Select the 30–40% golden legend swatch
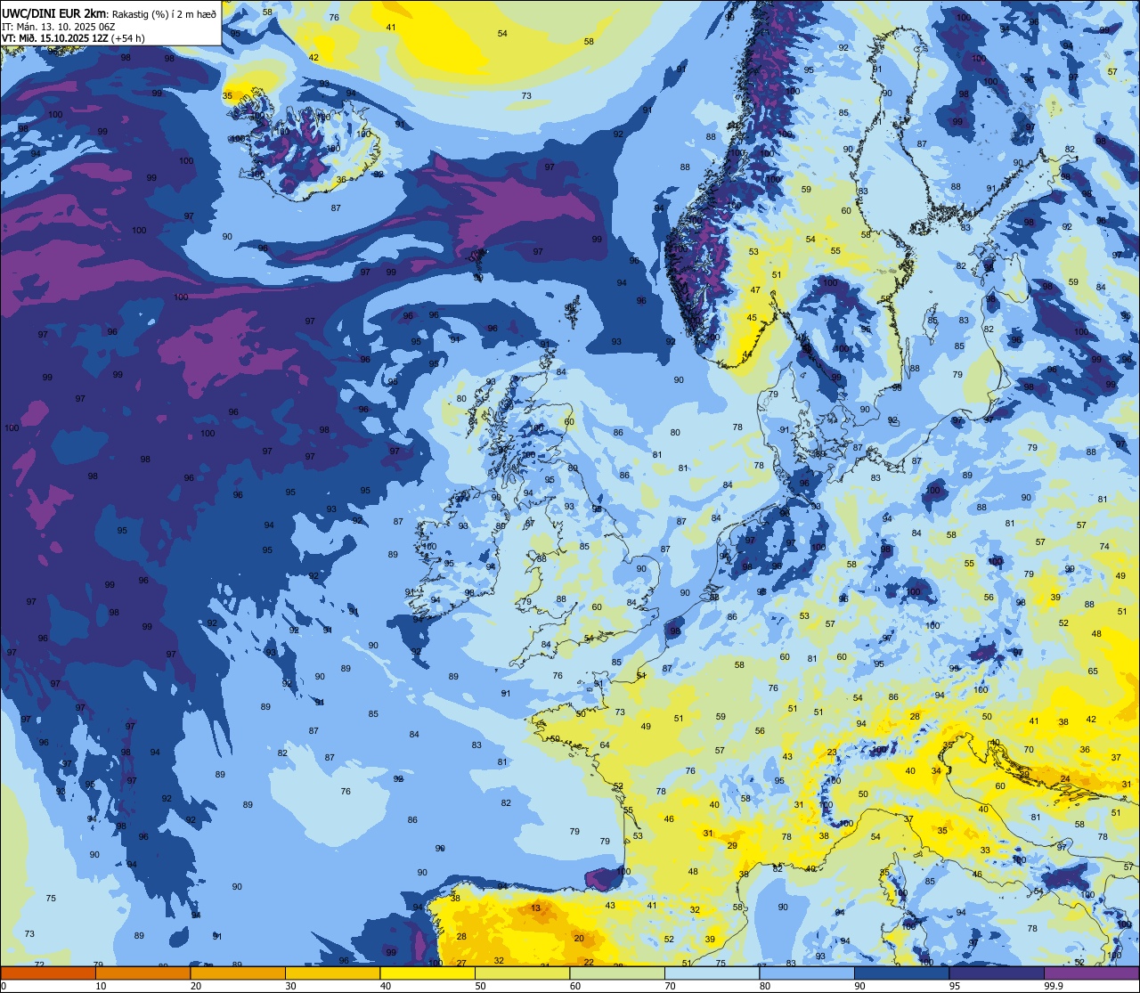1140x993 pixels. tap(332, 973)
